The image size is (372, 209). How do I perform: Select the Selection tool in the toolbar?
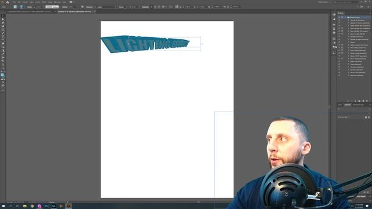(3, 16)
